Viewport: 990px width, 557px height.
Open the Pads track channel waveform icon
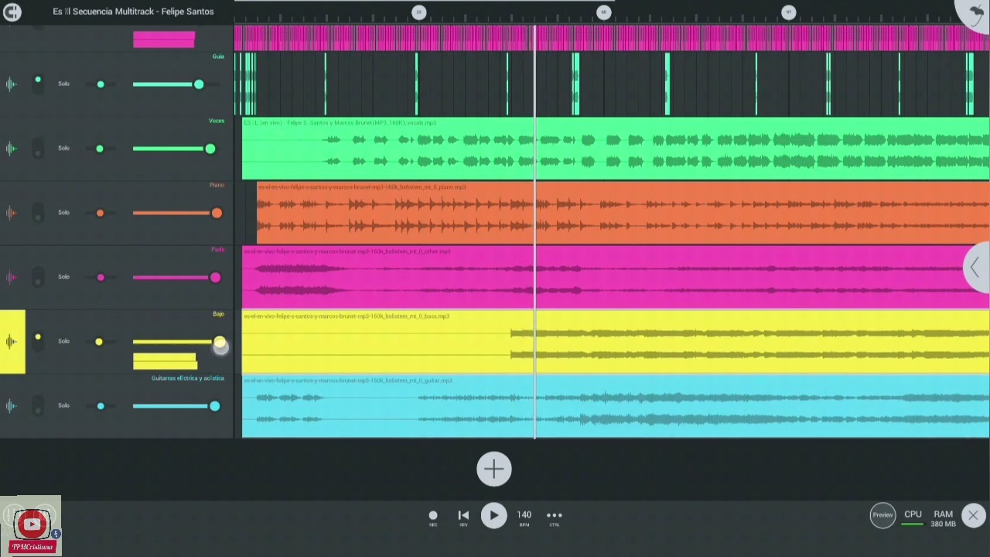[x=12, y=277]
